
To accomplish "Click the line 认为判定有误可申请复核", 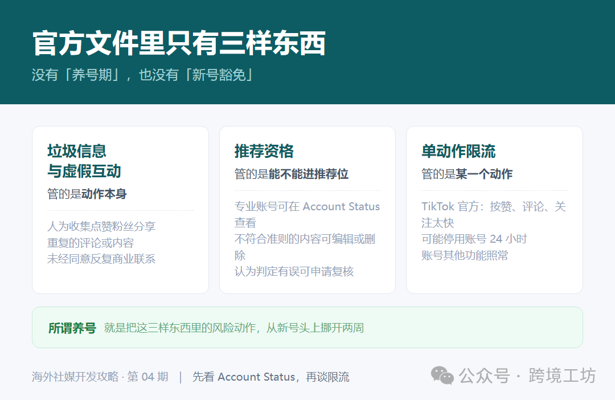I will point(294,271).
